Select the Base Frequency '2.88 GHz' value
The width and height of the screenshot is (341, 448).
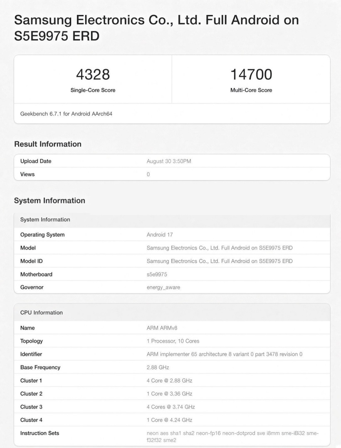(x=158, y=368)
